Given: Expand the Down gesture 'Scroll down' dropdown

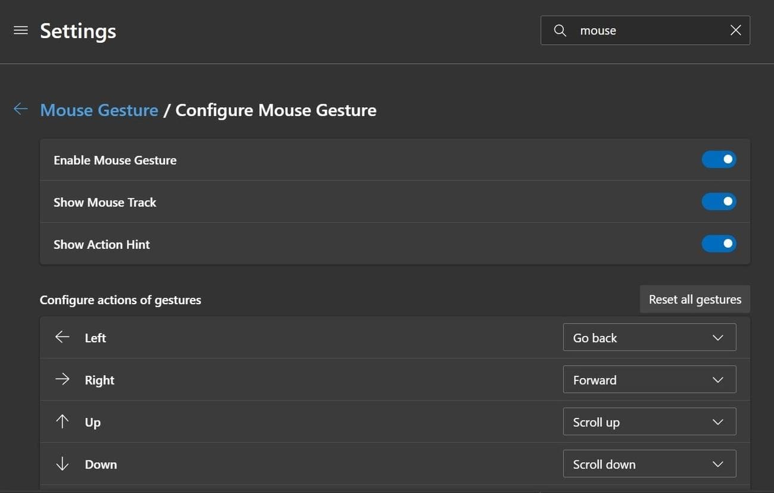Looking at the screenshot, I should (649, 464).
